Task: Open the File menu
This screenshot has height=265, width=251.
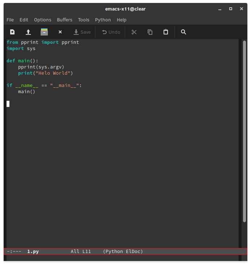Action: [x=10, y=20]
